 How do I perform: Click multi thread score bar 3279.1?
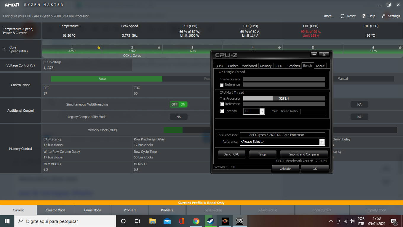coord(284,98)
